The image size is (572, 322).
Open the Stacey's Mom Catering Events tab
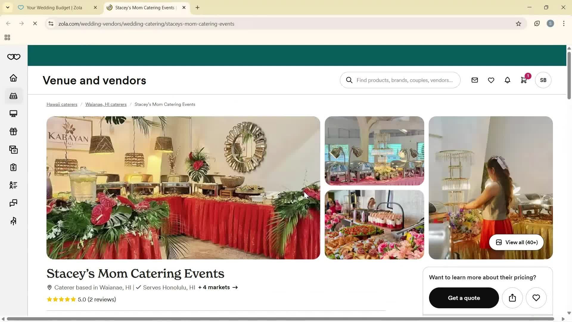[x=143, y=7]
